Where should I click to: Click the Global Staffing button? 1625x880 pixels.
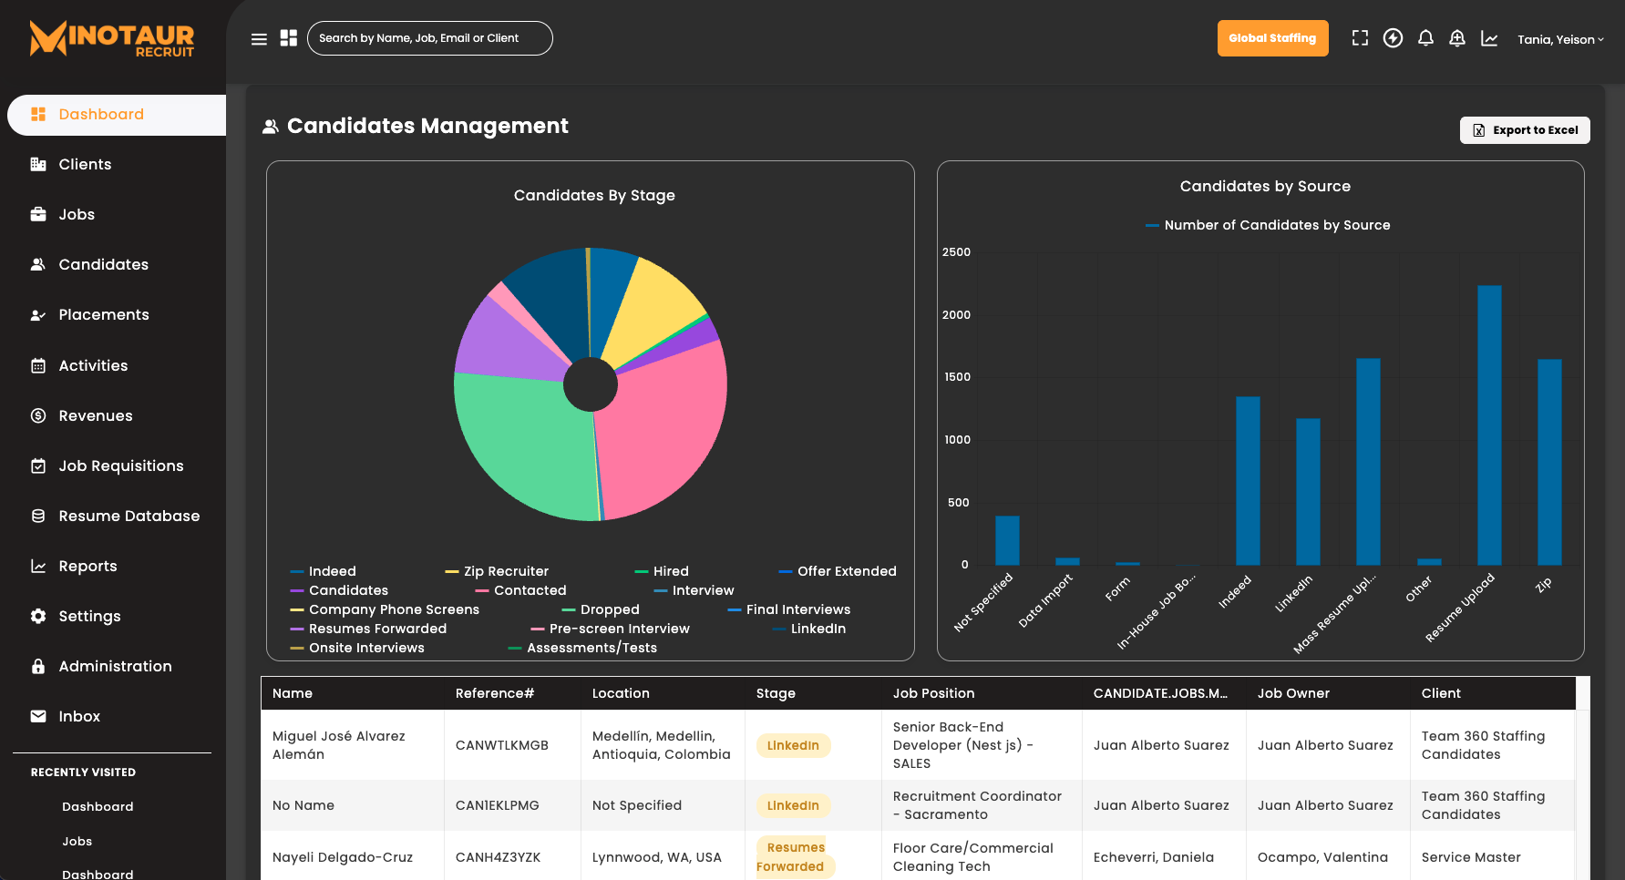click(1272, 38)
